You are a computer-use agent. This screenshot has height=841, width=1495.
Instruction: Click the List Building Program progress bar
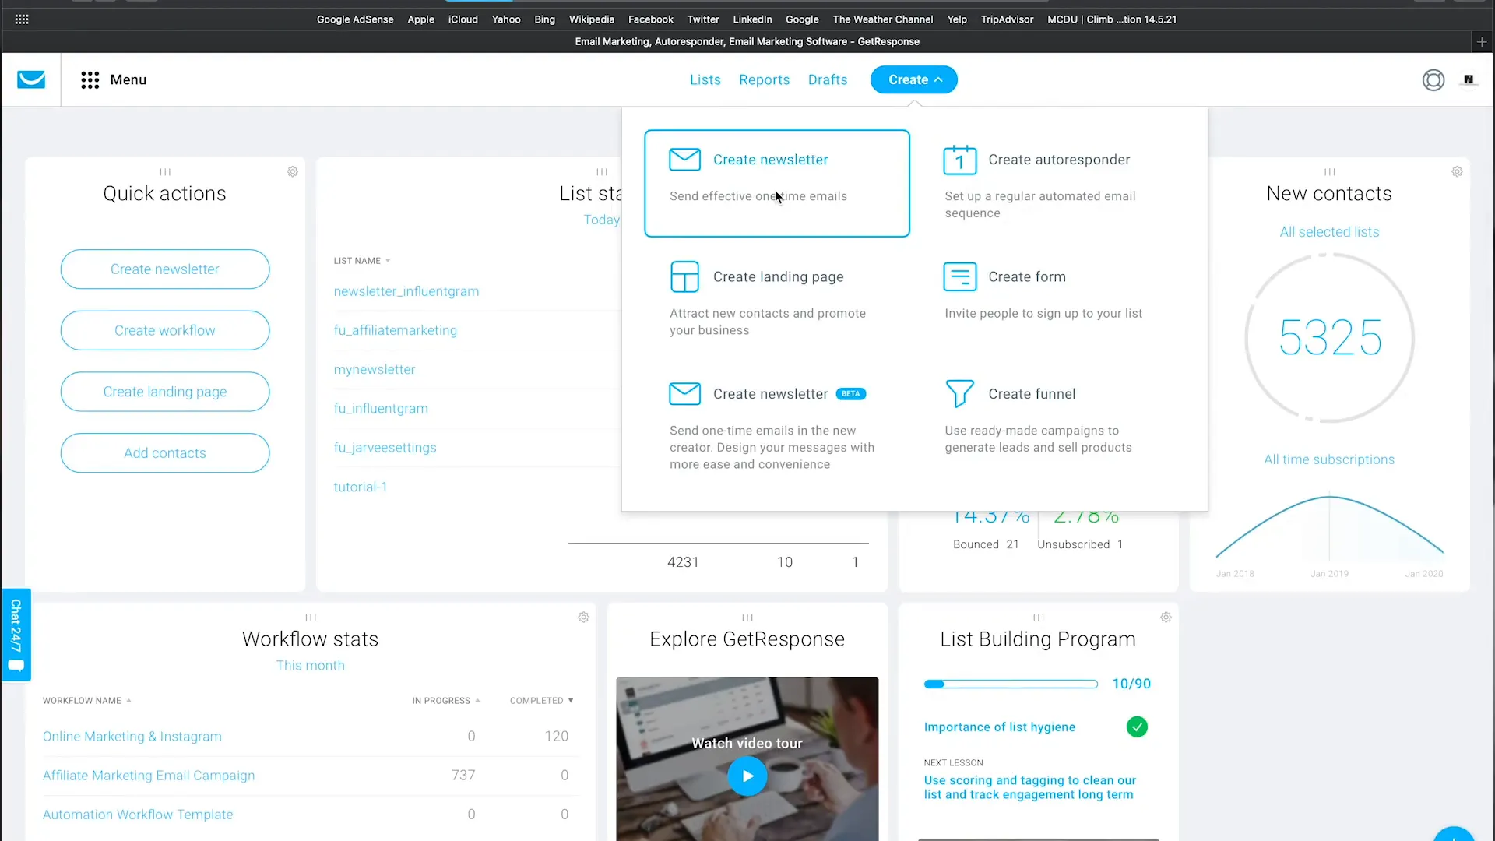coord(1011,684)
